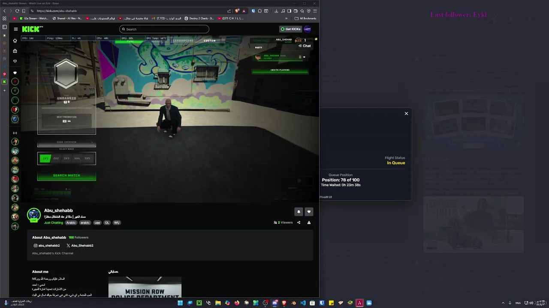Click the uae tag
This screenshot has height=308, width=549.
point(97,223)
